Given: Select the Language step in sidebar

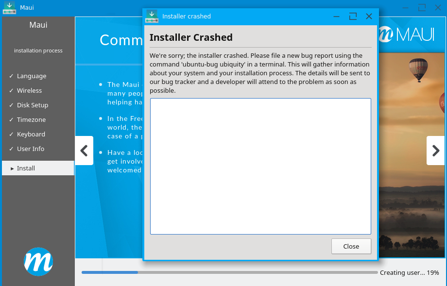Looking at the screenshot, I should point(32,76).
